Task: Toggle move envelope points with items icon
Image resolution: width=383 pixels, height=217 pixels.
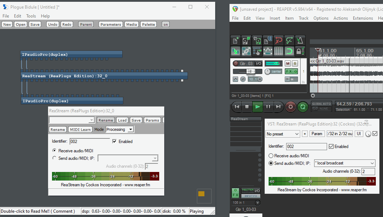Action: (268, 51)
